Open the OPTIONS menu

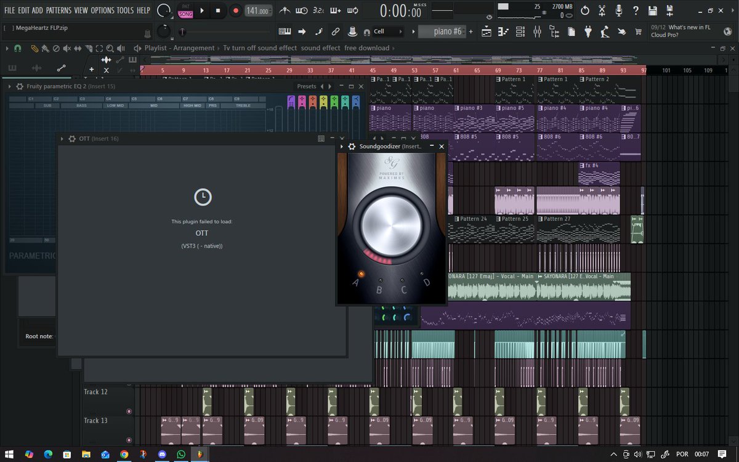(102, 10)
